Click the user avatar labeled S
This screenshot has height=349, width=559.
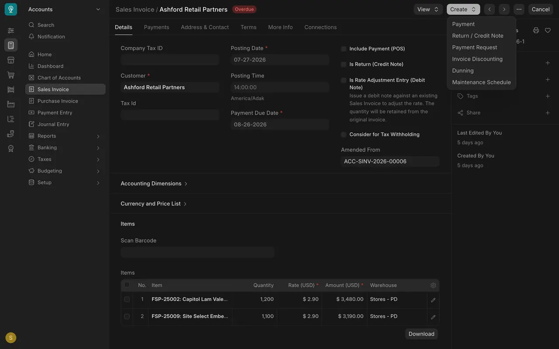(x=11, y=338)
